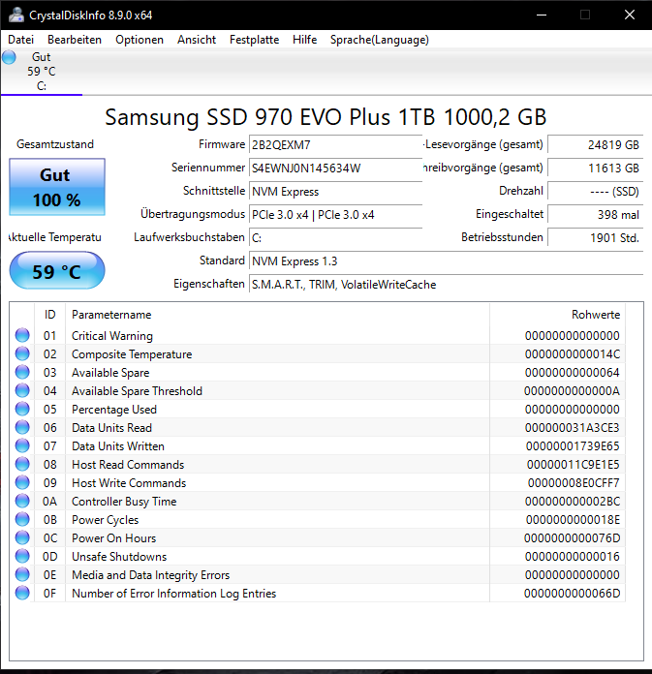Click raw value 000000000066D
The height and width of the screenshot is (674, 652).
(573, 594)
